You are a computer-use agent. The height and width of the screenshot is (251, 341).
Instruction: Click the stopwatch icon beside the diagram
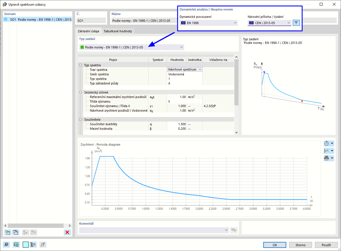327,143
